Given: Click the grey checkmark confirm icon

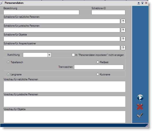Looking at the screenshot, I should [x=140, y=115].
